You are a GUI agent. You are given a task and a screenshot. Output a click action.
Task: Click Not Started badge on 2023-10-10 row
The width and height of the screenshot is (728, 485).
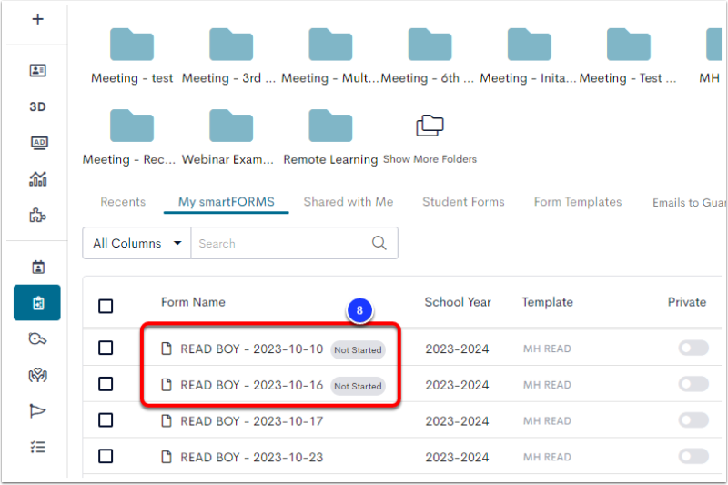358,350
